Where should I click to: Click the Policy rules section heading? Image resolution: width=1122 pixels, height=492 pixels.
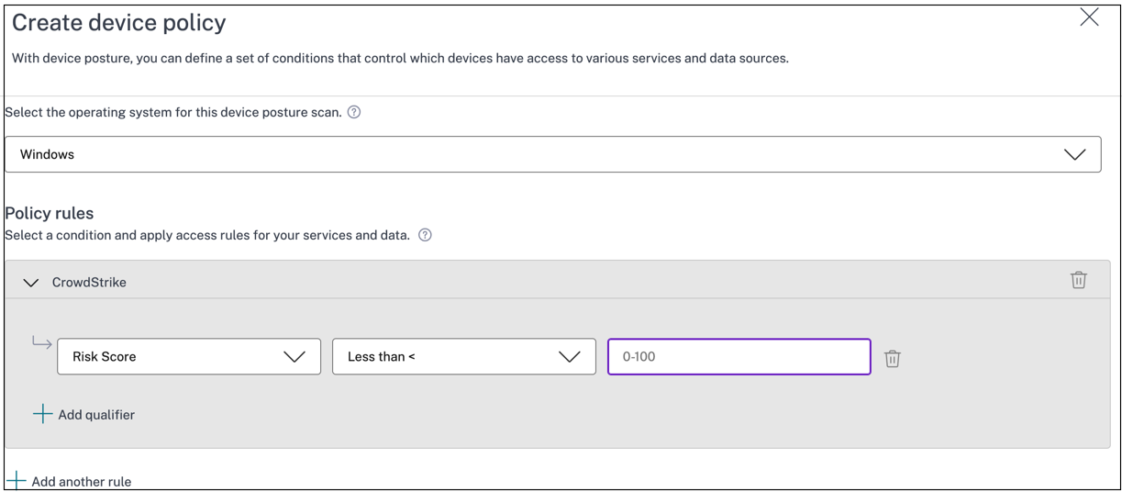(50, 213)
